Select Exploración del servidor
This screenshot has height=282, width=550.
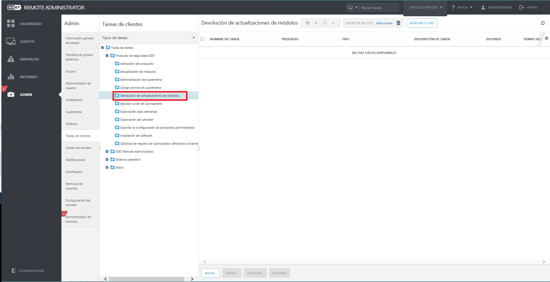pos(137,120)
